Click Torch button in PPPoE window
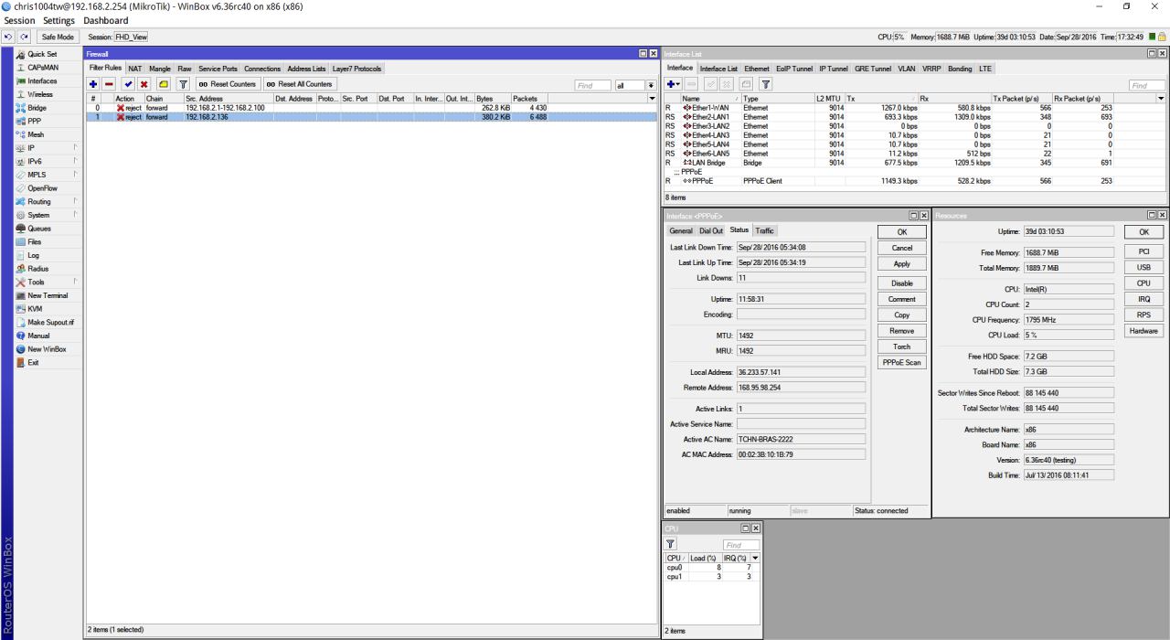 (x=901, y=347)
